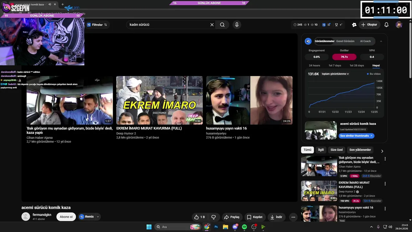This screenshot has width=412, height=232.
Task: Open the list icon in the top stats bar
Action: pyautogui.click(x=329, y=25)
